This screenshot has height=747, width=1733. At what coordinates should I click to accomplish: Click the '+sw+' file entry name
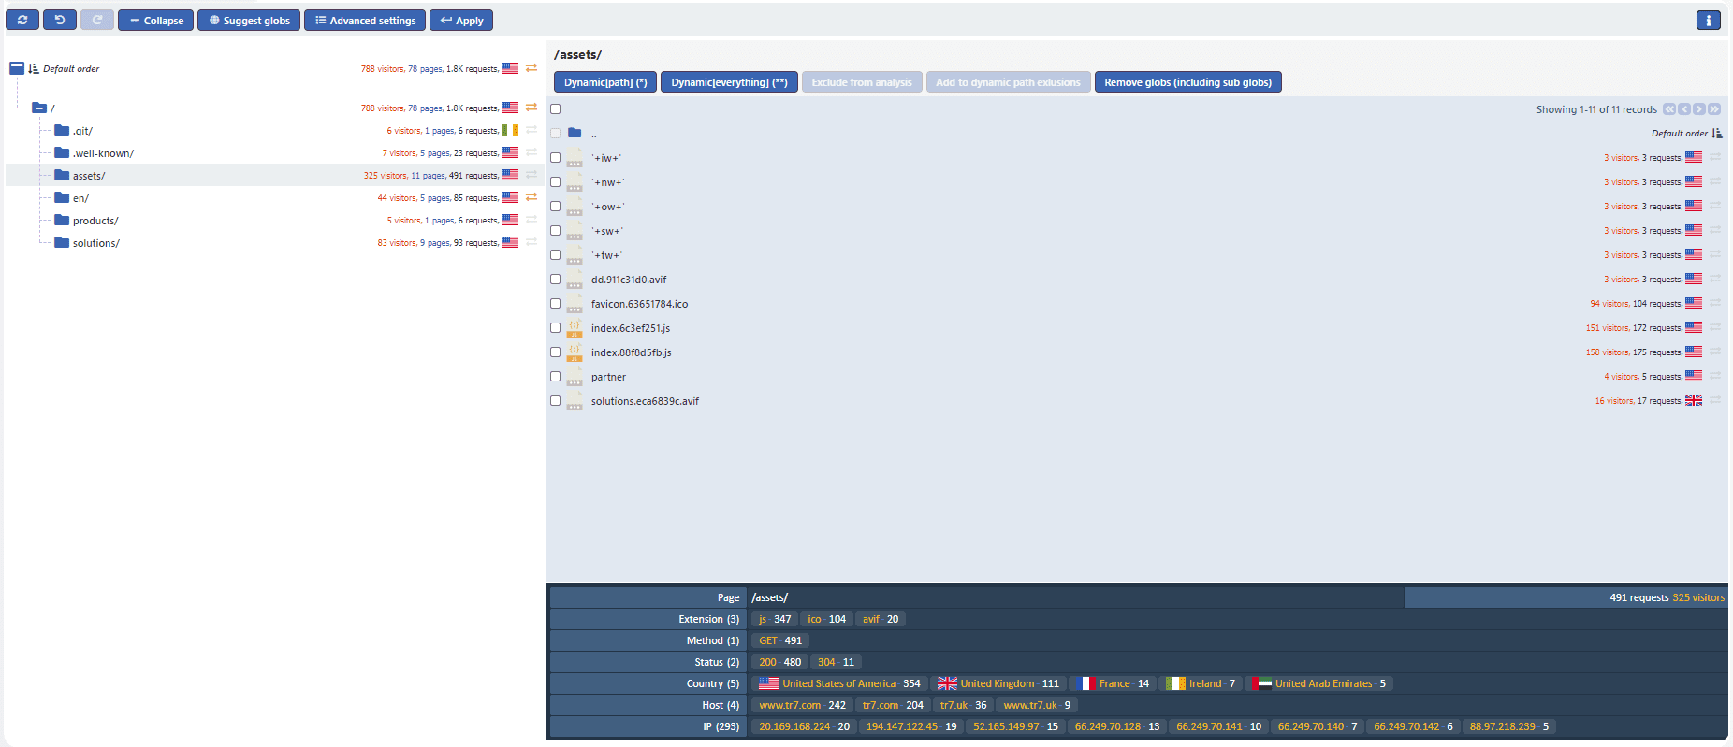607,231
